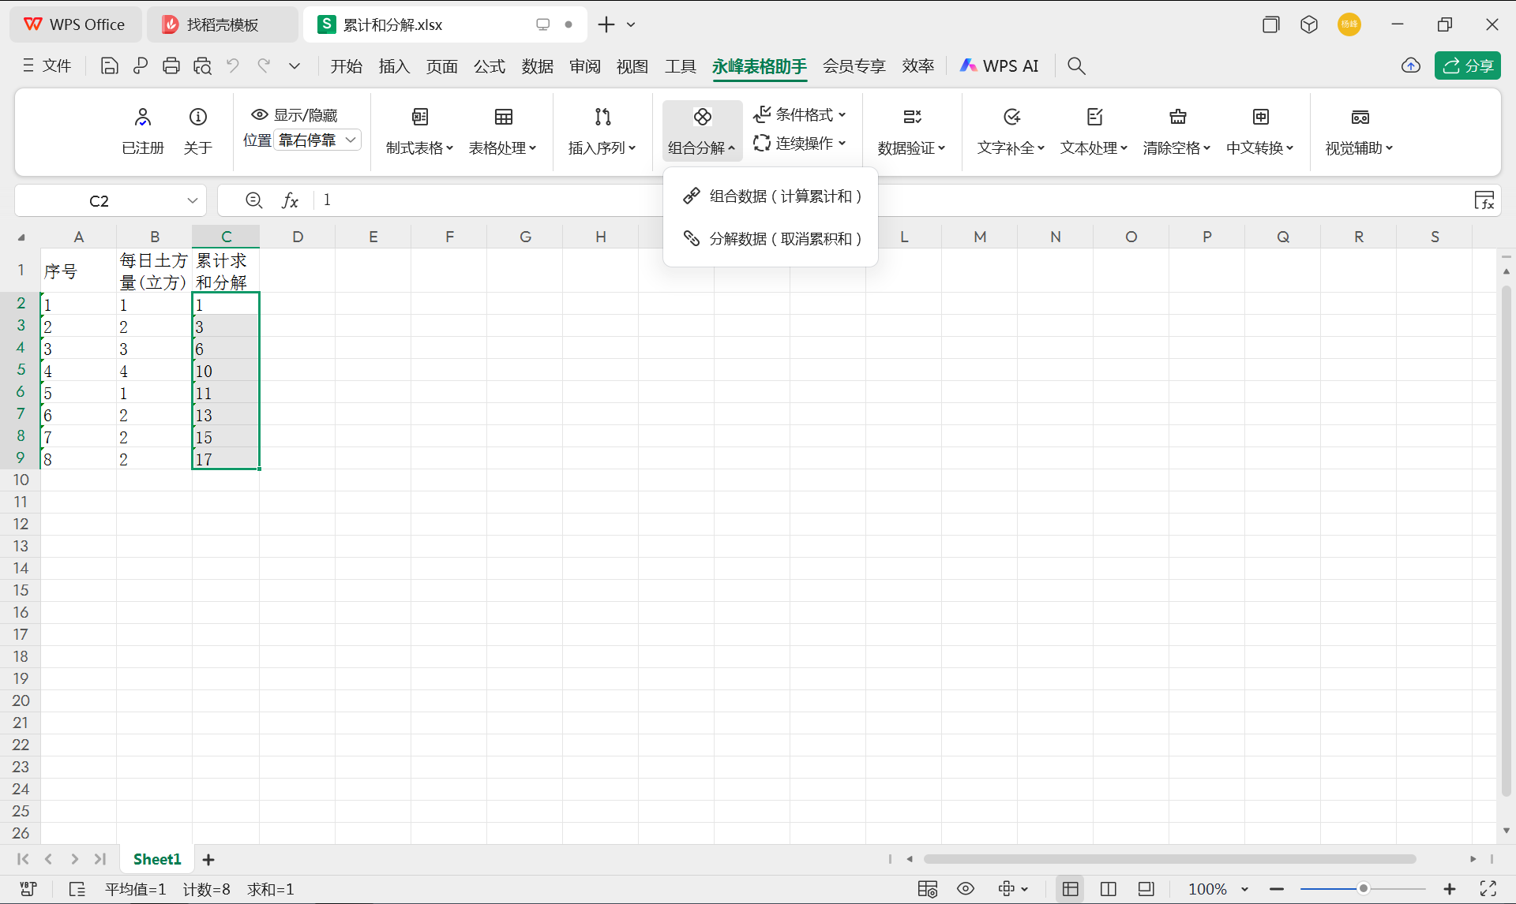Collapse the 组合分解 dropdown chevron
Image resolution: width=1516 pixels, height=904 pixels.
point(733,148)
